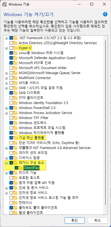Image resolution: width=111 pixels, height=227 pixels.
Task: Click the help question mark icon
Action: 105,14
